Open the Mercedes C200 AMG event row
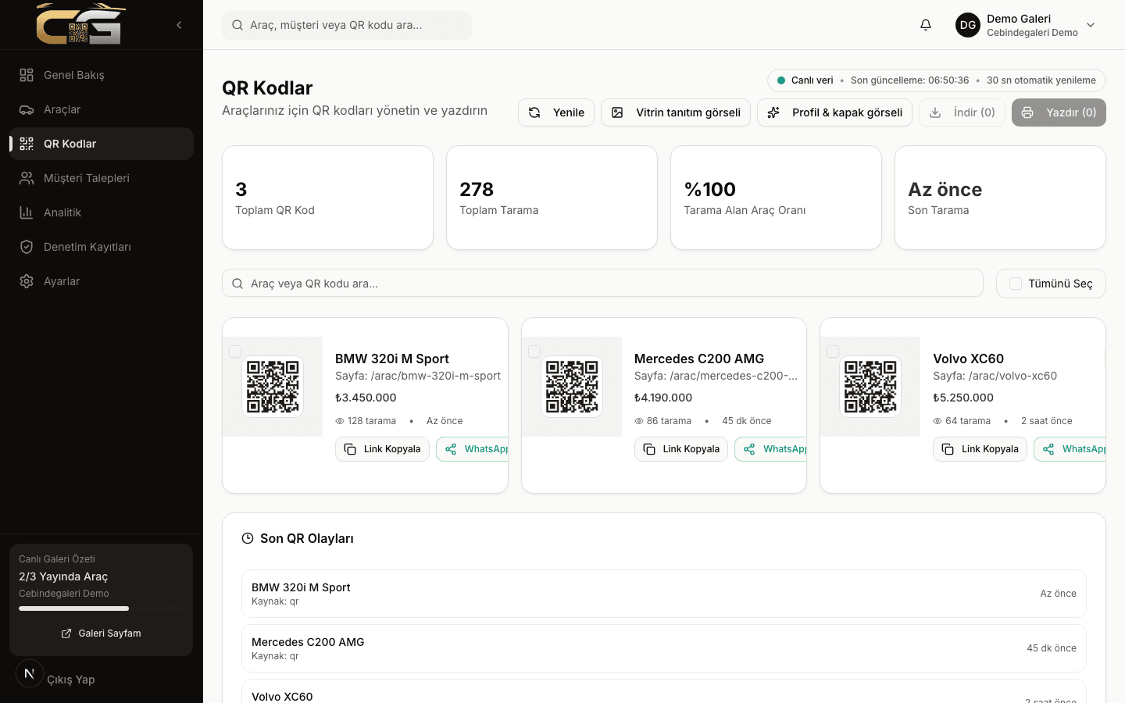The height and width of the screenshot is (703, 1125). 664,648
